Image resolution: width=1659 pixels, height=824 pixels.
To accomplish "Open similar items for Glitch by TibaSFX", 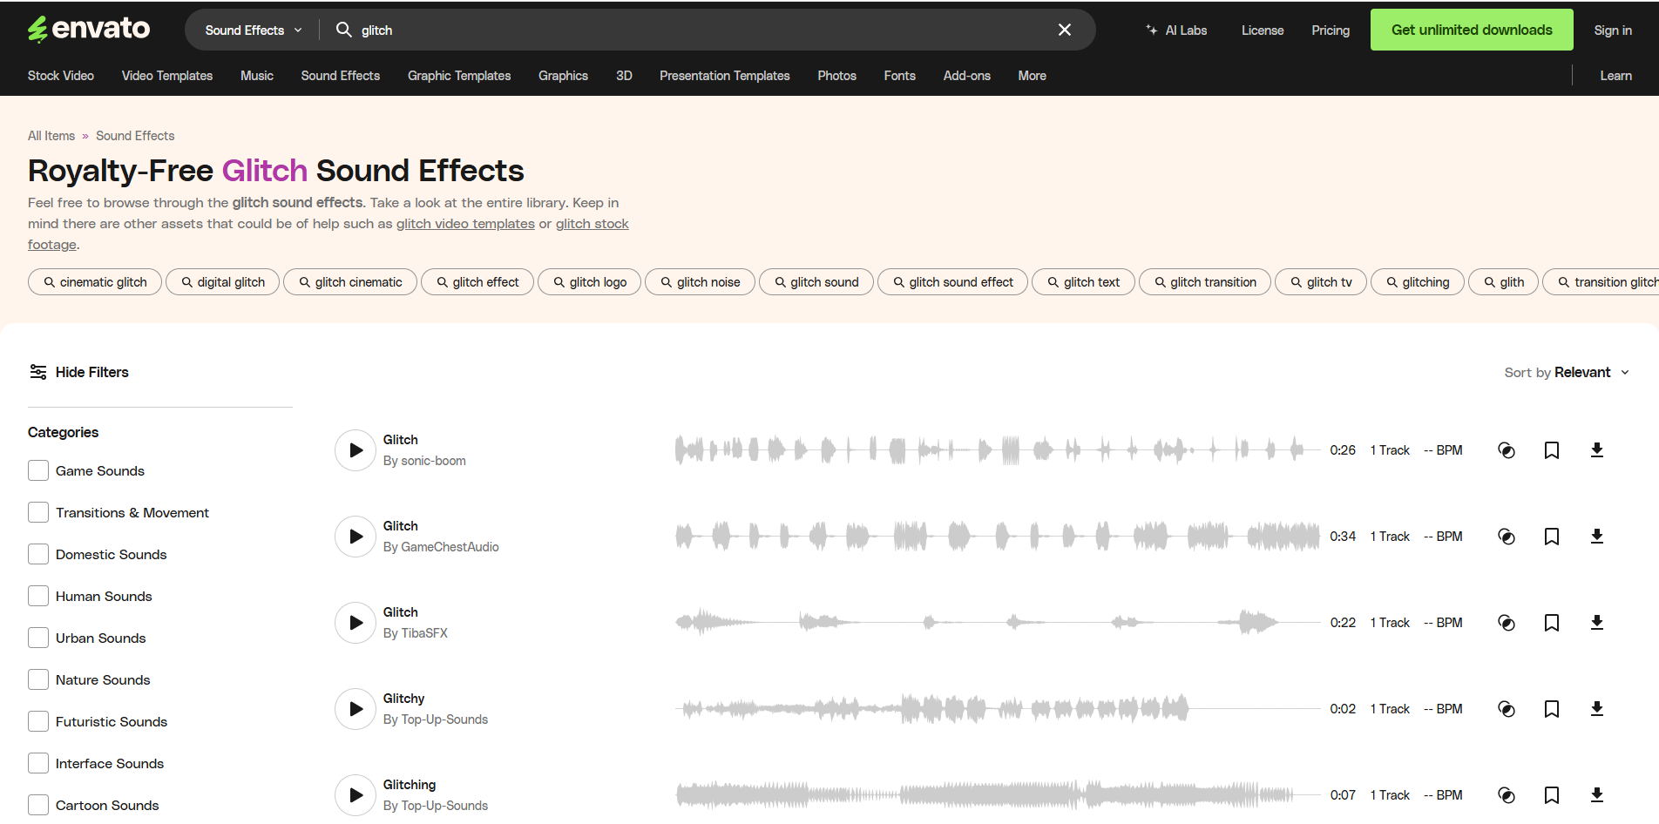I will tap(1507, 622).
